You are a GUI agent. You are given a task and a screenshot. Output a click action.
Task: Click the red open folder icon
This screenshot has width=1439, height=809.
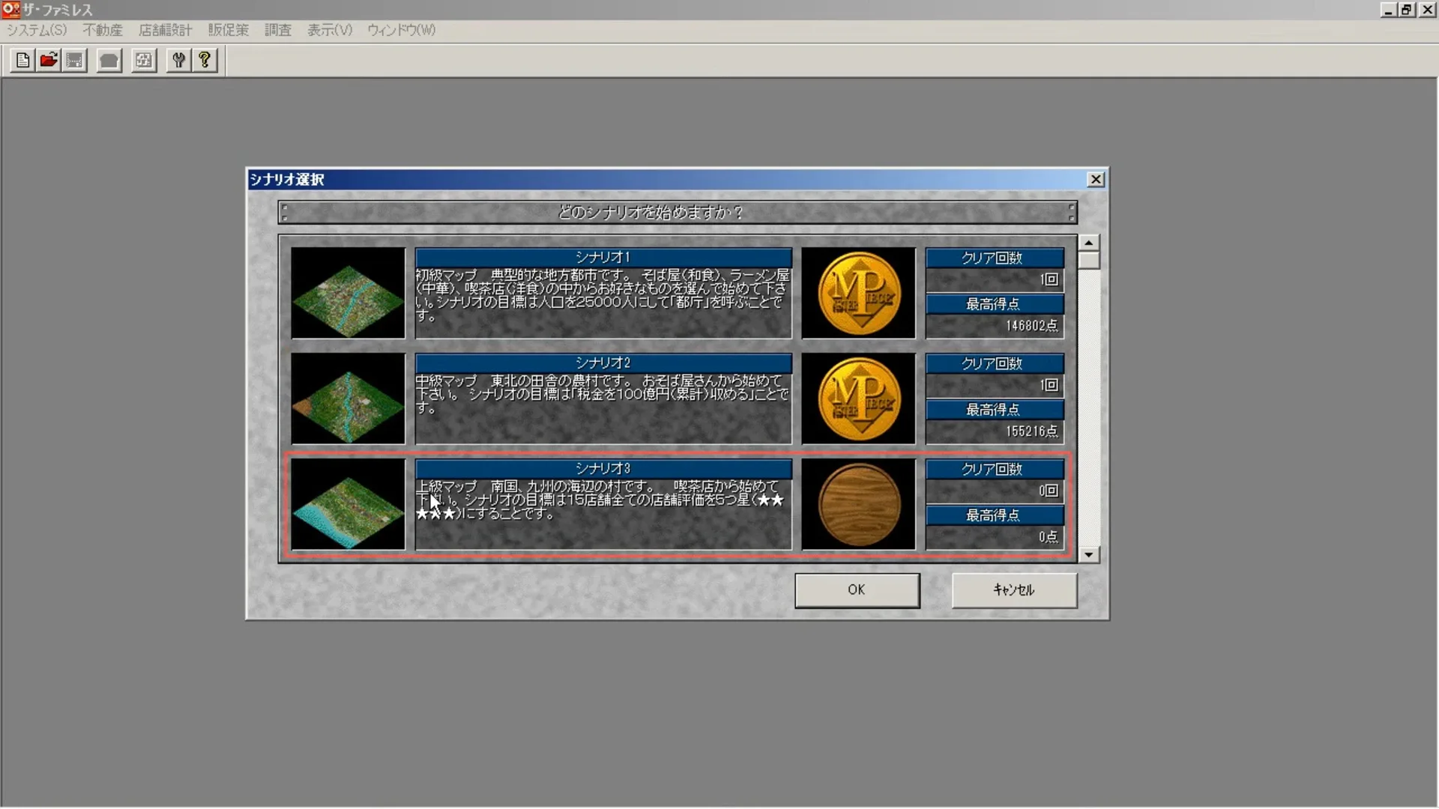click(x=49, y=61)
